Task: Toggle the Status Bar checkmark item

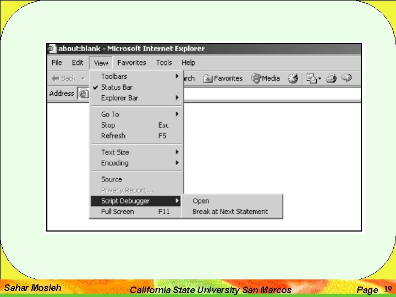Action: (x=136, y=87)
